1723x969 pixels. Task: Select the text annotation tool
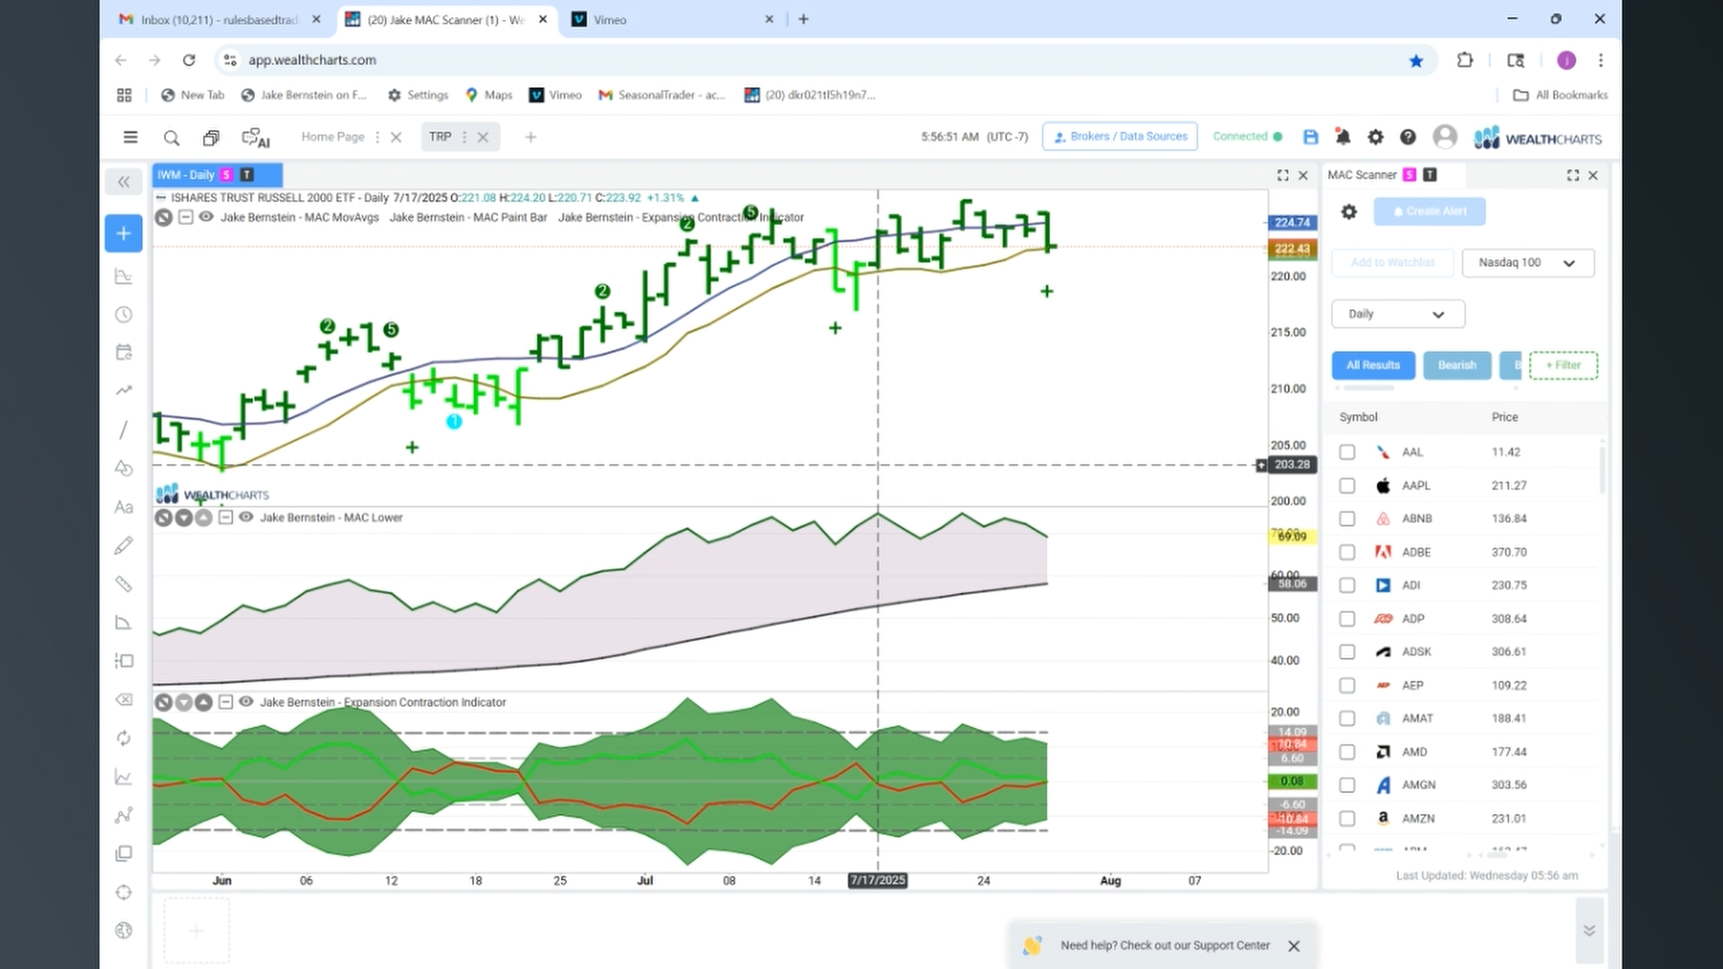124,507
